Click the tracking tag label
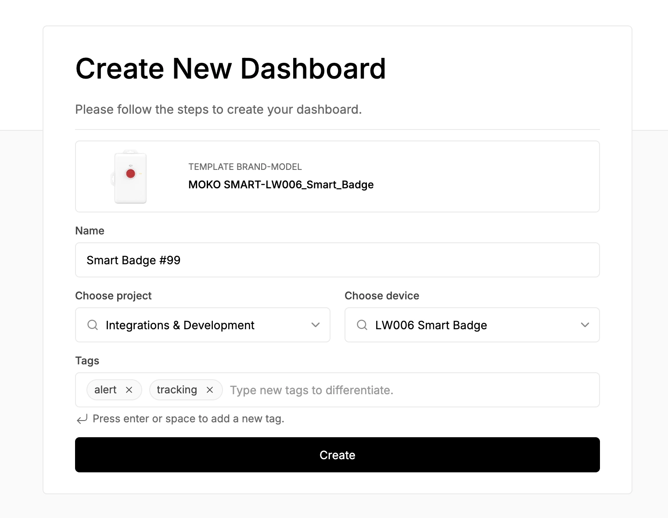Image resolution: width=668 pixels, height=518 pixels. coord(177,390)
